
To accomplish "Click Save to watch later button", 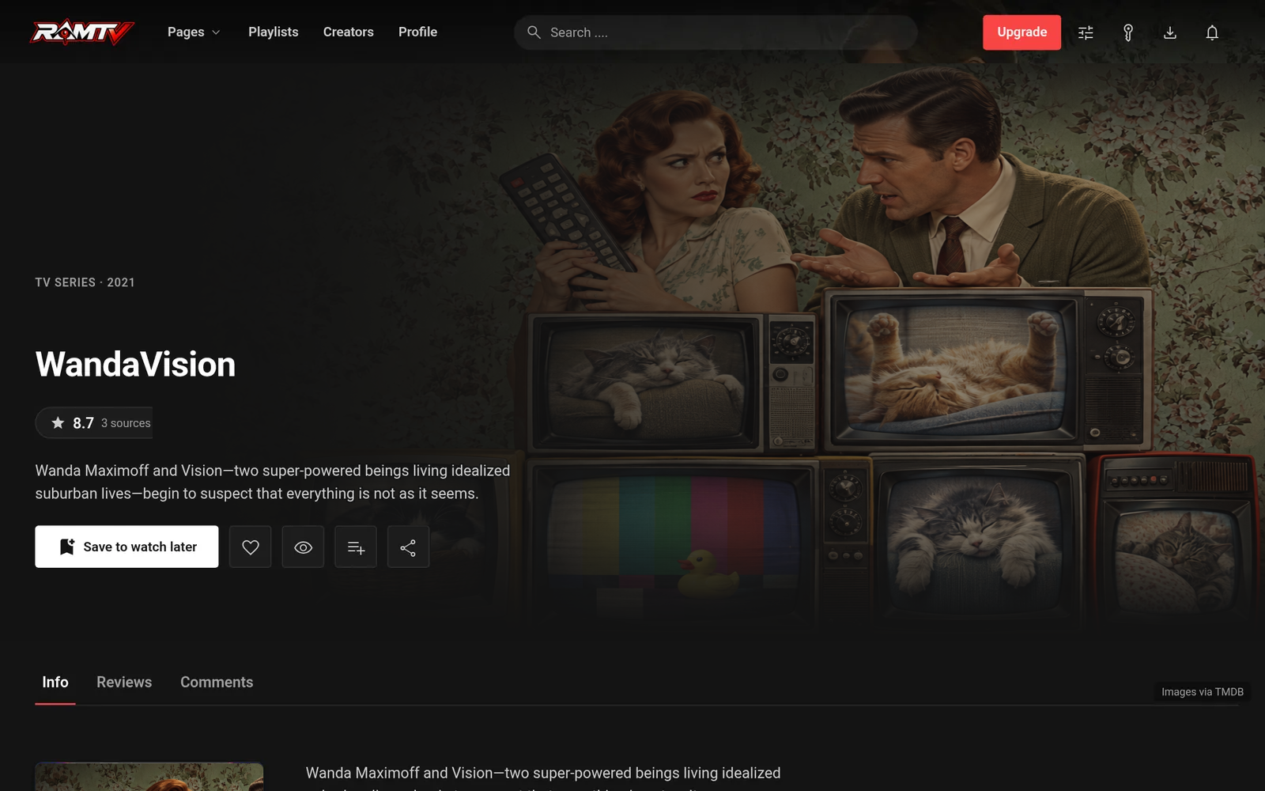I will point(126,547).
